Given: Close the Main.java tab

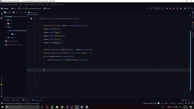Looking at the screenshot, I should tap(38, 12).
